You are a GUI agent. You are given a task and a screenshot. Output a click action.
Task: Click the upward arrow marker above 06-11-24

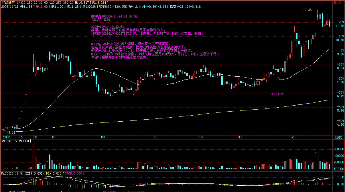tap(278, 78)
